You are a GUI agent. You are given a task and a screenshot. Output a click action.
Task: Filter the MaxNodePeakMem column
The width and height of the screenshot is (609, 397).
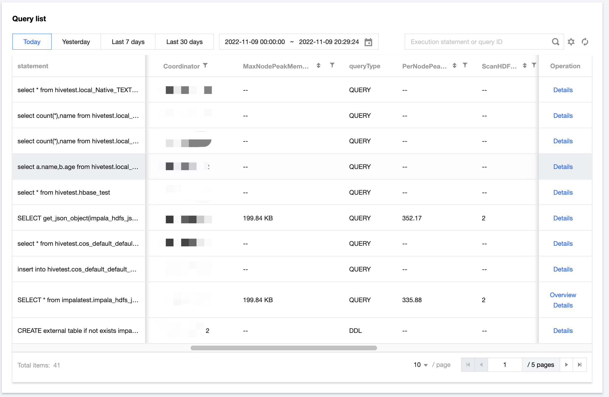click(332, 65)
